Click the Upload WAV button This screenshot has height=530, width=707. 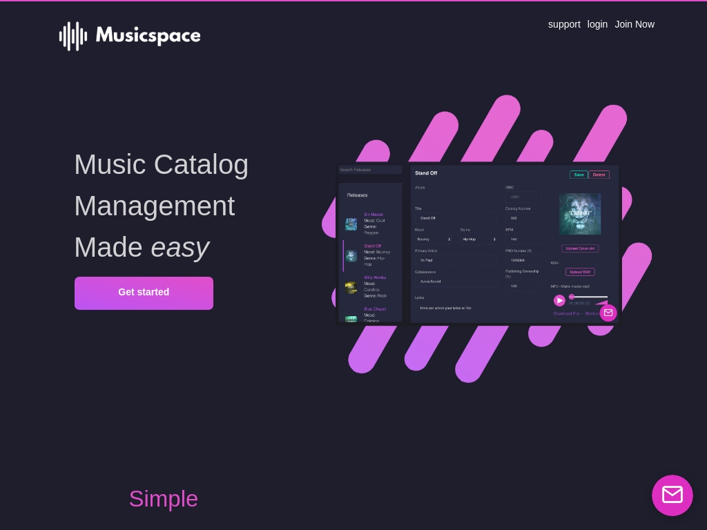point(580,272)
